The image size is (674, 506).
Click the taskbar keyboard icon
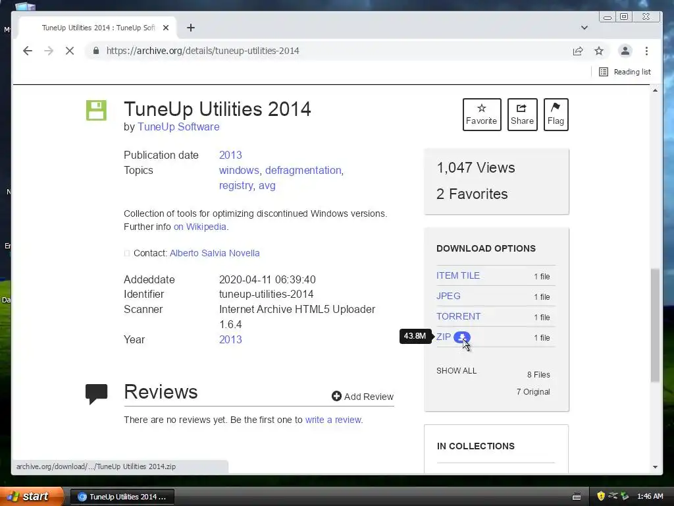pos(577,497)
